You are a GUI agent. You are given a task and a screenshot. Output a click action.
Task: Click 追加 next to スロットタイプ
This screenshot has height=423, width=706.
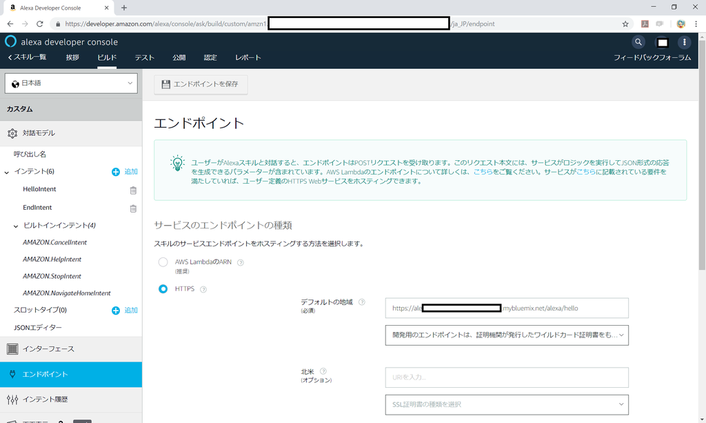131,311
